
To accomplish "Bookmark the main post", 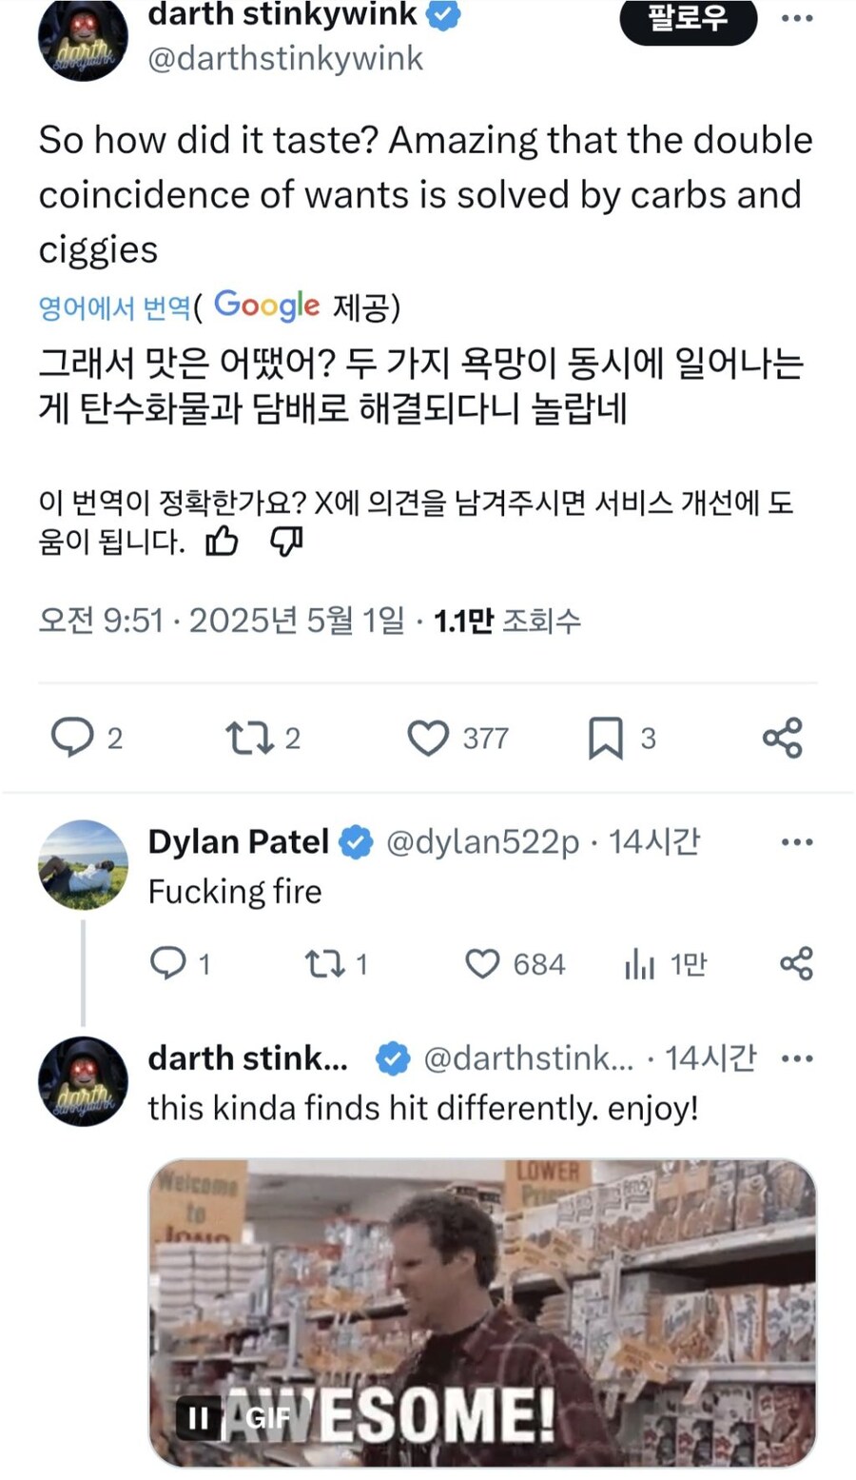I will 606,739.
